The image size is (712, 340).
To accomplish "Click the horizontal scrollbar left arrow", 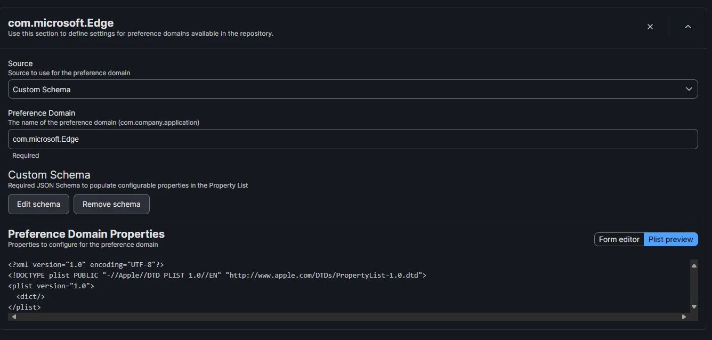I will [x=14, y=317].
